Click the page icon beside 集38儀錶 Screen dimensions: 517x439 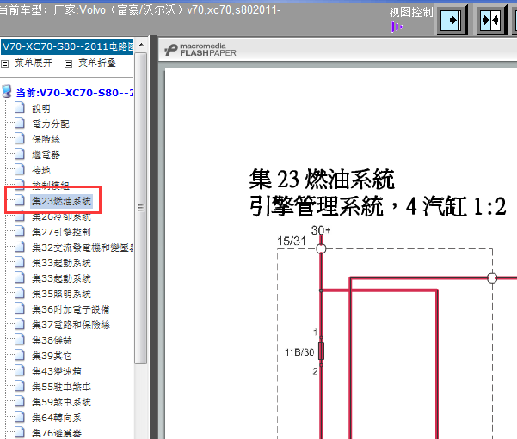click(20, 339)
